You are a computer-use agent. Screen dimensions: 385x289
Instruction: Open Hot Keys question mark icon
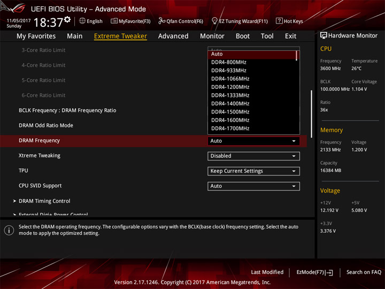pos(279,21)
